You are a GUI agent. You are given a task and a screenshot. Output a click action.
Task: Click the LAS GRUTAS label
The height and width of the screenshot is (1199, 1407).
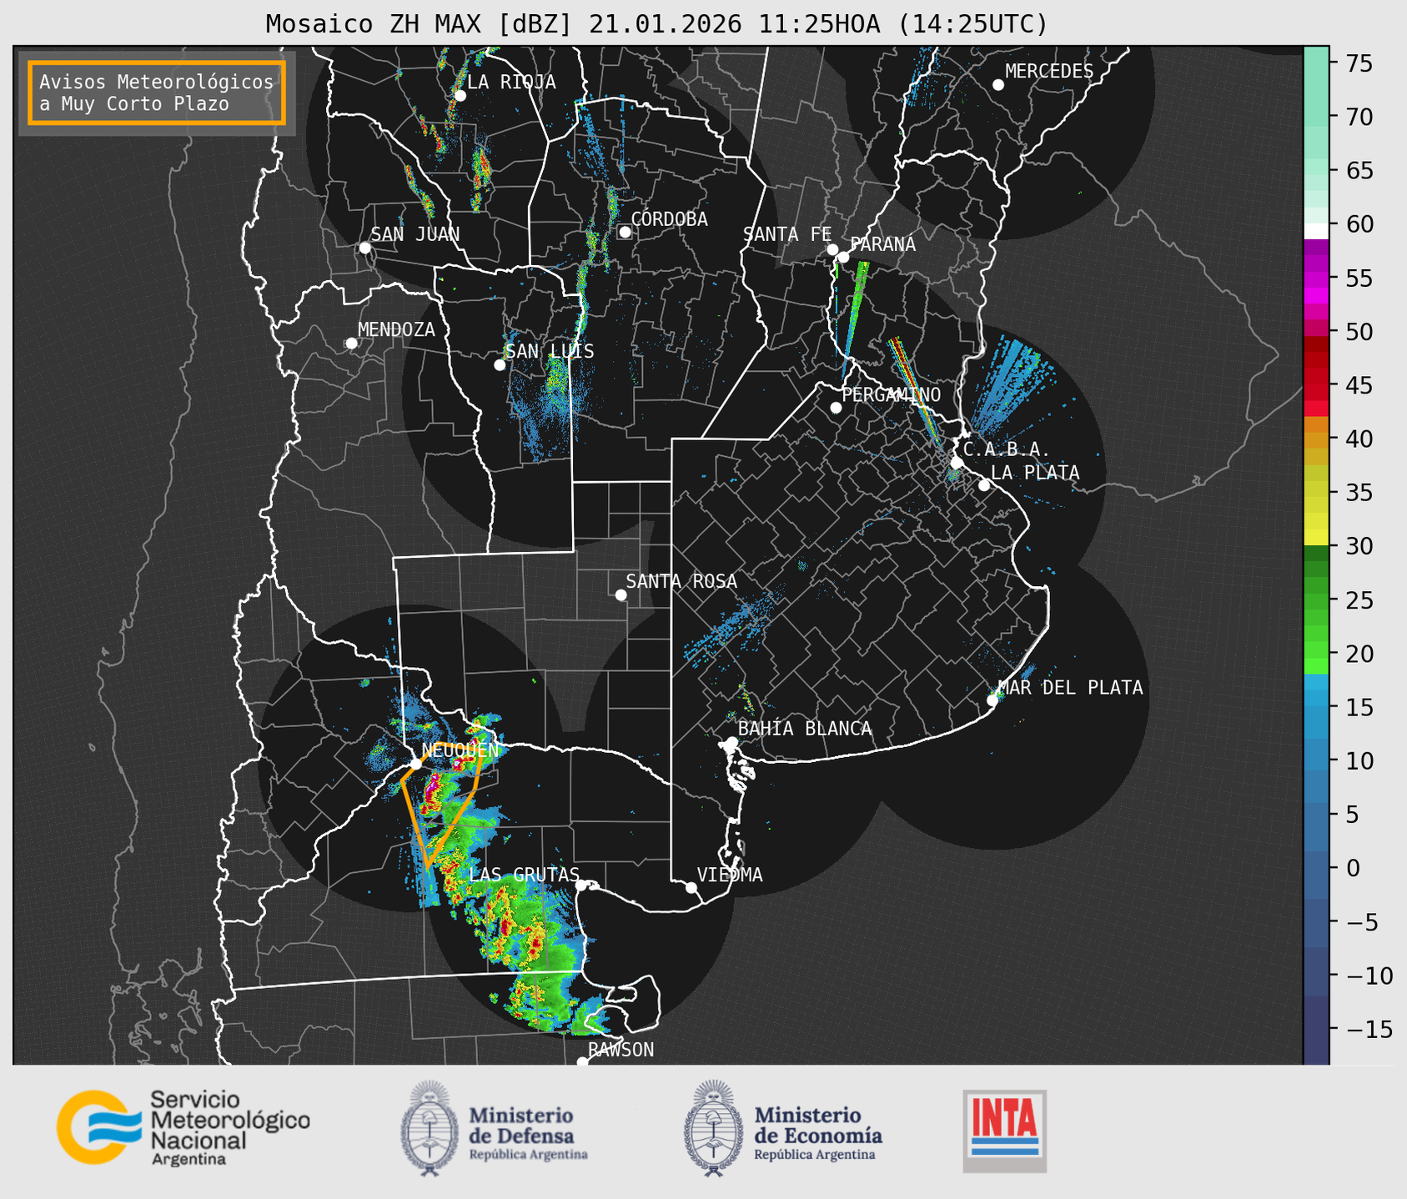[524, 875]
